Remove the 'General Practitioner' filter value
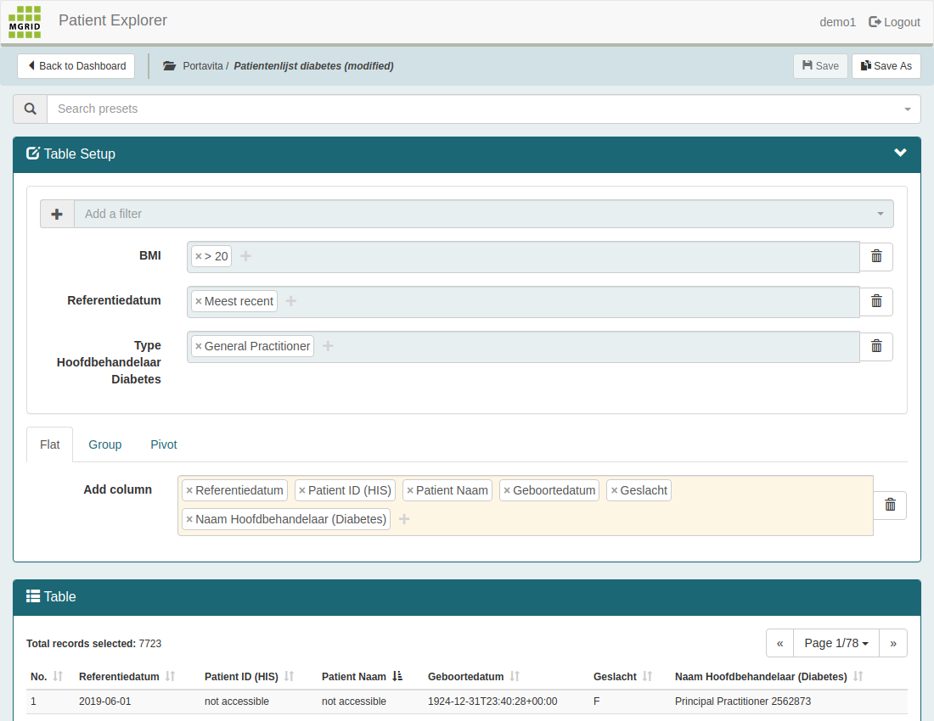Image resolution: width=934 pixels, height=721 pixels. tap(199, 346)
